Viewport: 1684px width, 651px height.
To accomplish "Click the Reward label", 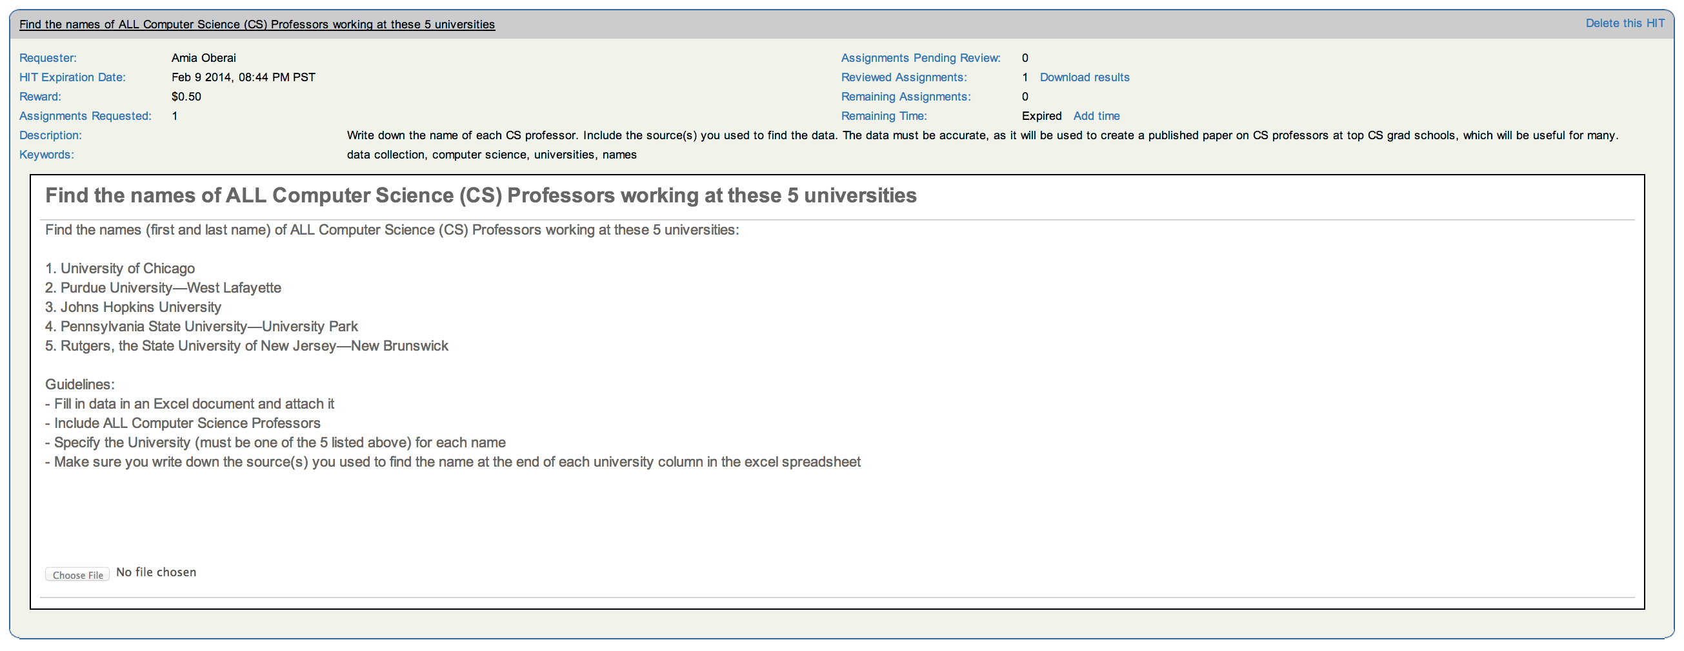I will coord(40,97).
